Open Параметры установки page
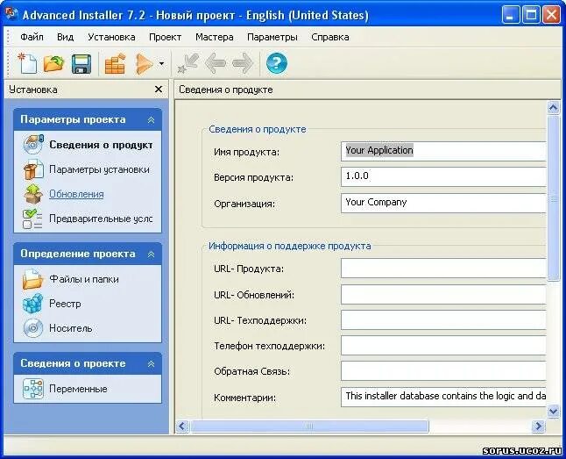Image resolution: width=566 pixels, height=459 pixels. coord(99,169)
